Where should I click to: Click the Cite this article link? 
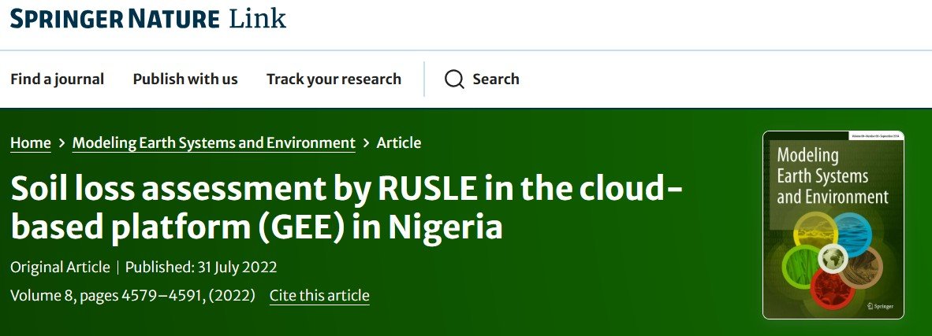319,296
